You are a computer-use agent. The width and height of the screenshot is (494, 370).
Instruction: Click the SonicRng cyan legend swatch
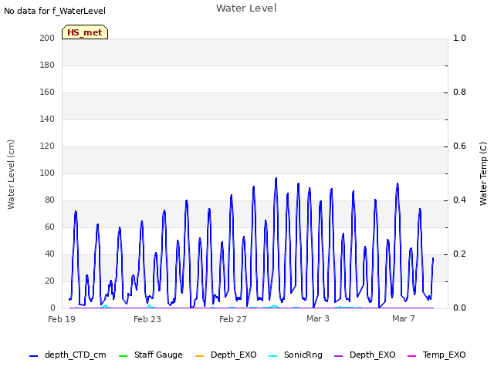tap(272, 356)
